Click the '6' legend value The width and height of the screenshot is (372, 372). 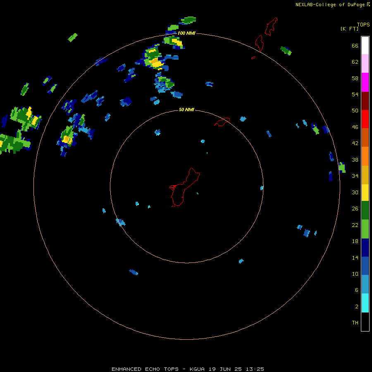(357, 290)
